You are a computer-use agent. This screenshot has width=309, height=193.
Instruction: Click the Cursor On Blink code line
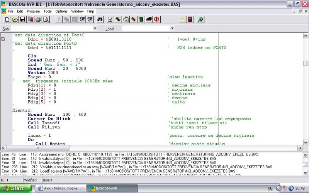point(49,119)
